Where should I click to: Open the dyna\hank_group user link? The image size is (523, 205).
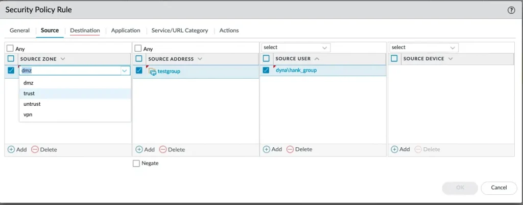pyautogui.click(x=296, y=70)
